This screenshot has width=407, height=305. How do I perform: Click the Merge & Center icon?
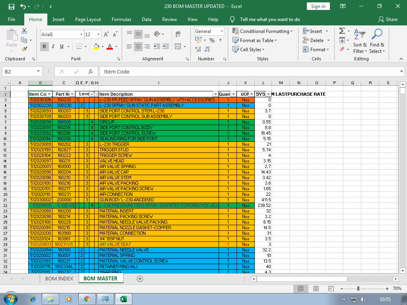(x=178, y=46)
